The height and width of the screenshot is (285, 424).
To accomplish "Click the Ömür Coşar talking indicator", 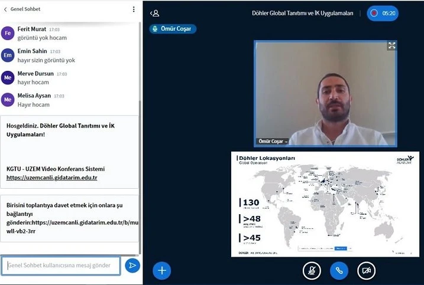I will [173, 28].
